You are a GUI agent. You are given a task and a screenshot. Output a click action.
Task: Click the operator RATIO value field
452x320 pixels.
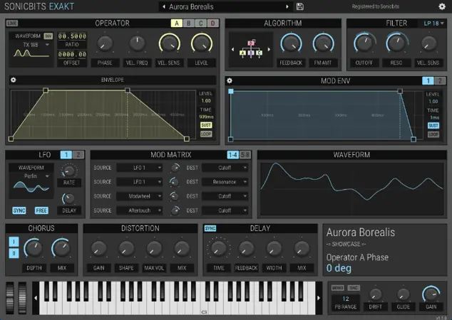(x=72, y=36)
